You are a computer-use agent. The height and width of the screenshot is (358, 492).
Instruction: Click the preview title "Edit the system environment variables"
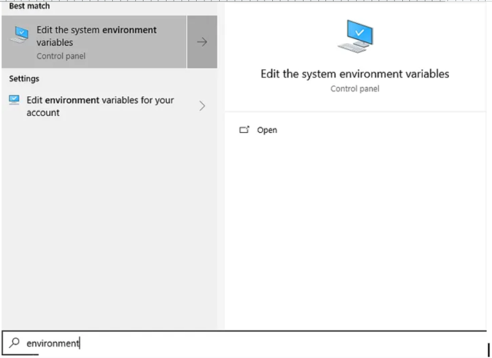[x=354, y=74]
